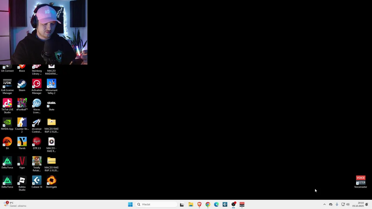Select the MACZO - FAKE R... media file
The image size is (372, 209).
(x=51, y=145)
